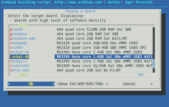Click the scroll-down indicator below the list

tap(23, 75)
